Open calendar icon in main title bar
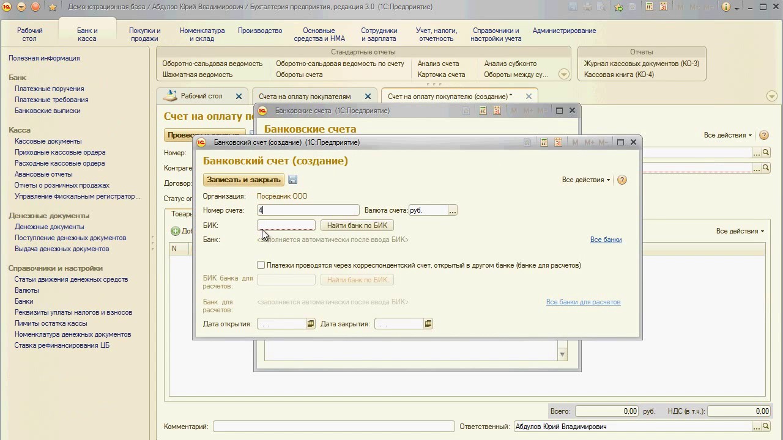783x440 pixels. tap(664, 7)
